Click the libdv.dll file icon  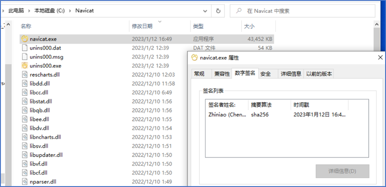(x=24, y=128)
